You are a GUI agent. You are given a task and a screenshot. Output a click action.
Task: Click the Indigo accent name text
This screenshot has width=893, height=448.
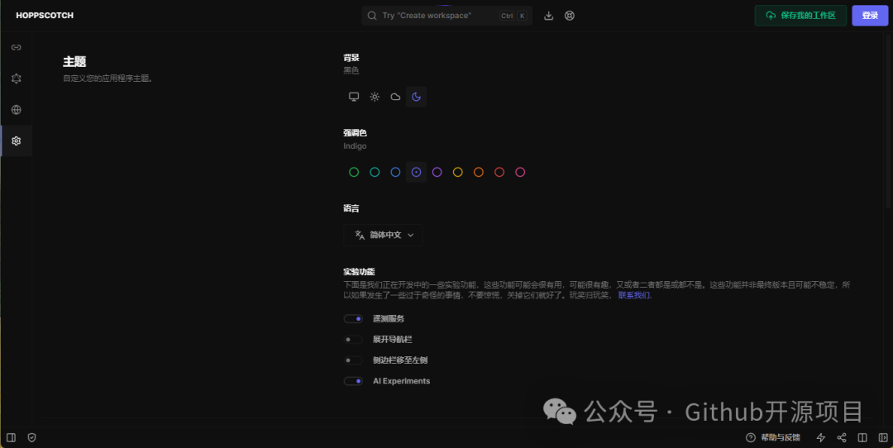click(355, 145)
